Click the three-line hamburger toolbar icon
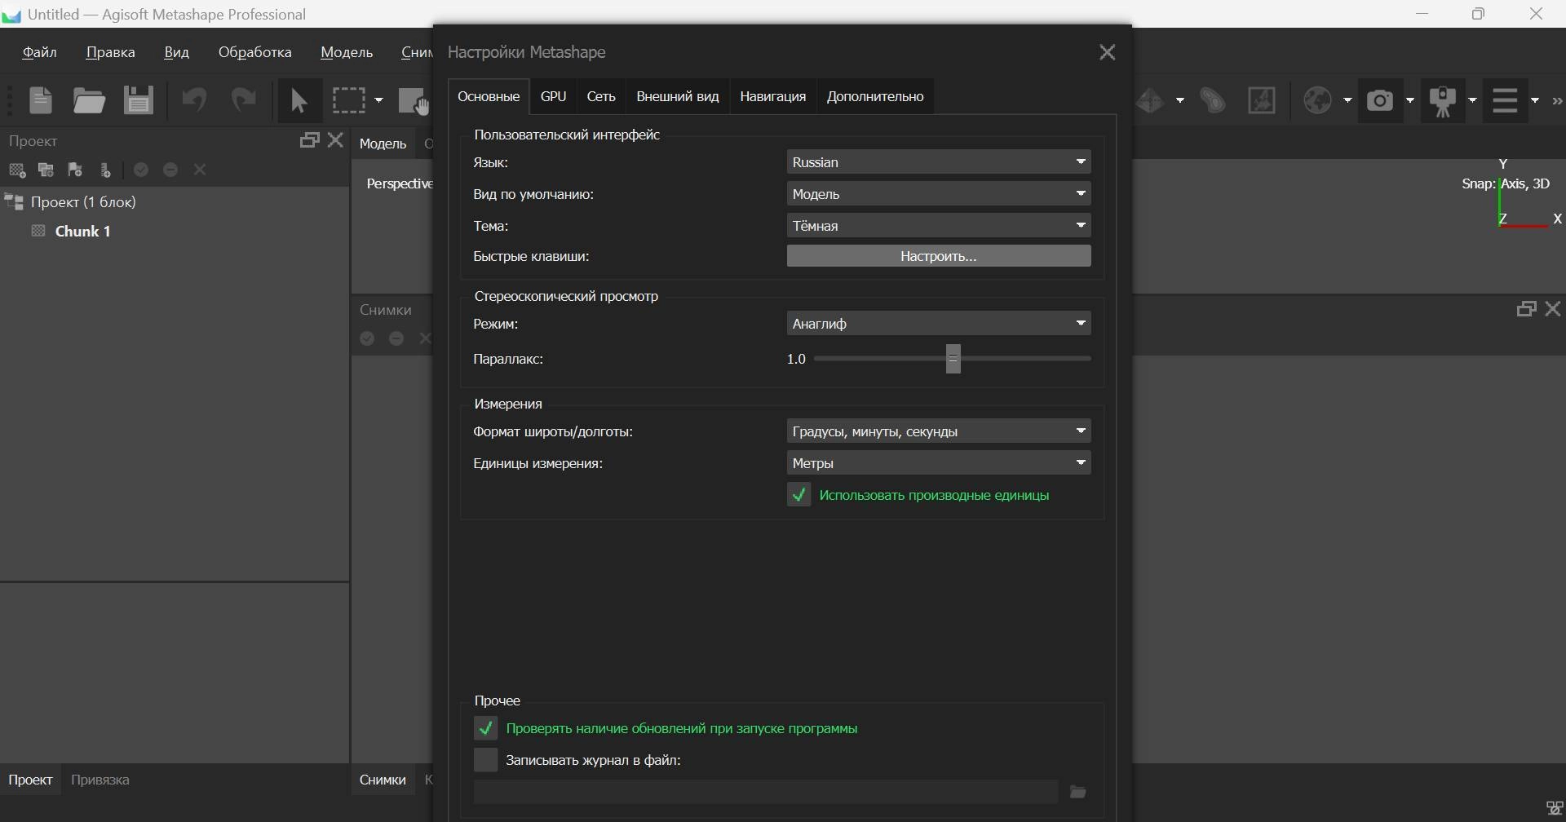Viewport: 1566px width, 822px height. click(x=1505, y=101)
